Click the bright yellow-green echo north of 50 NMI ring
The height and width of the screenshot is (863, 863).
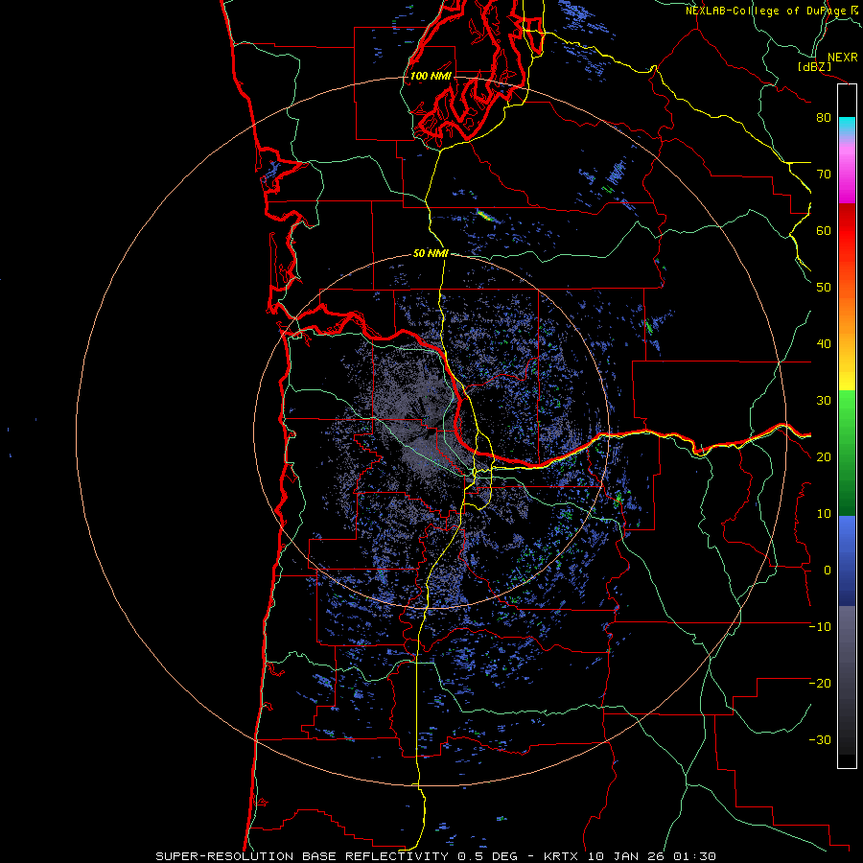coord(484,215)
